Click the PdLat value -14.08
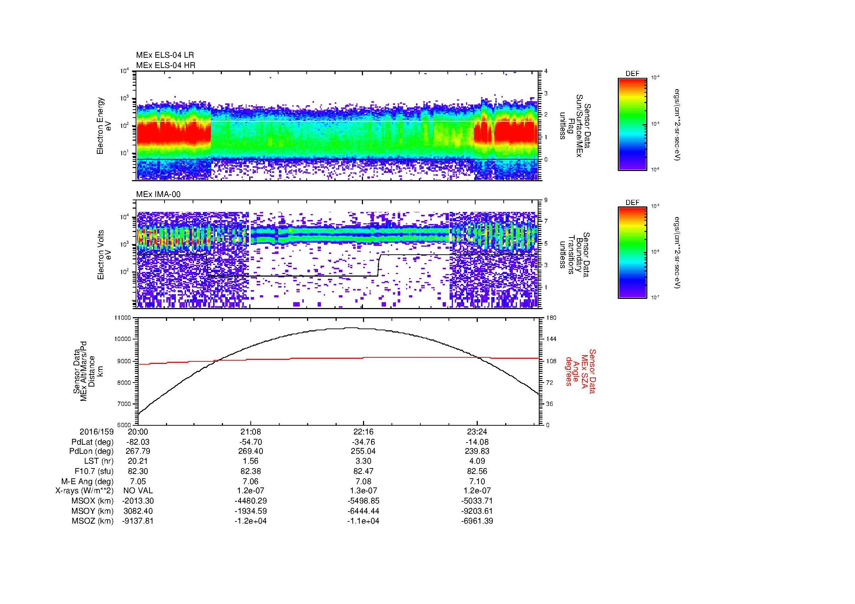Screen dimensions: 855x604 pyautogui.click(x=477, y=442)
